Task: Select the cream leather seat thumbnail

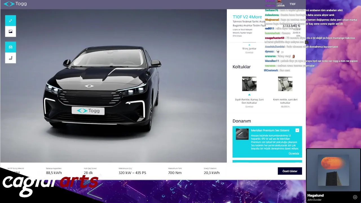Action: point(285,84)
